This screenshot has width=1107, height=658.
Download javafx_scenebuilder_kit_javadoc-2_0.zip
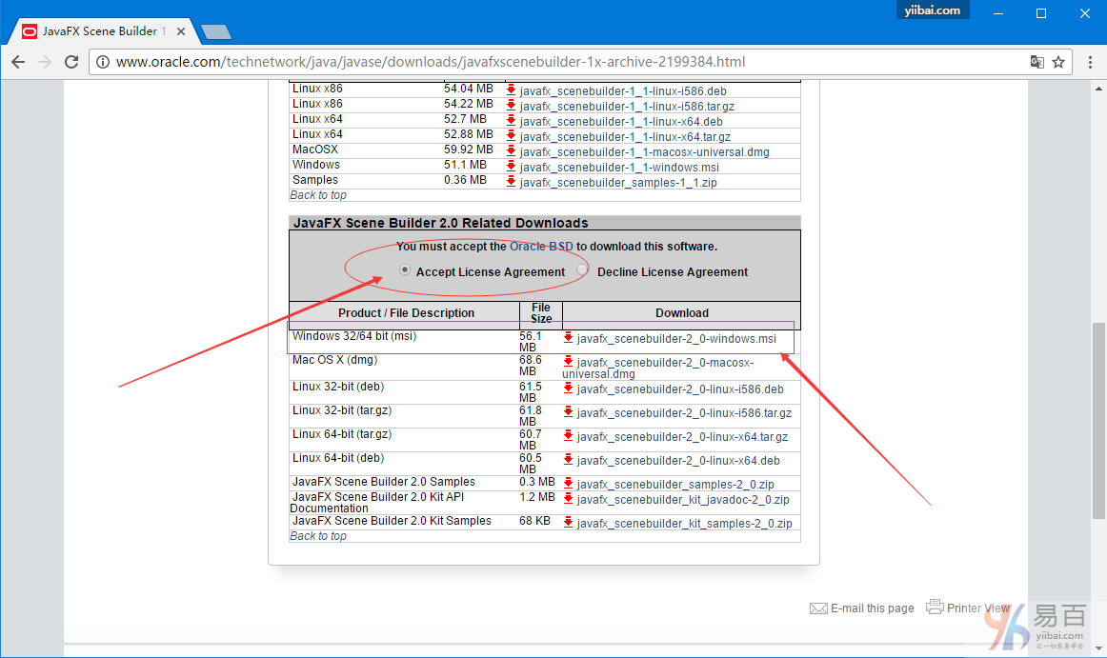(x=682, y=500)
